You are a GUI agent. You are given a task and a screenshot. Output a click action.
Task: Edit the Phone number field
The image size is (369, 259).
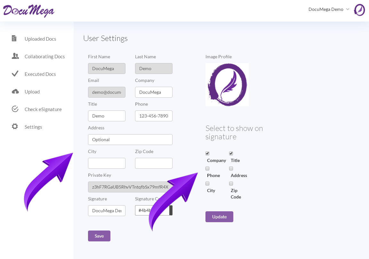pyautogui.click(x=154, y=116)
